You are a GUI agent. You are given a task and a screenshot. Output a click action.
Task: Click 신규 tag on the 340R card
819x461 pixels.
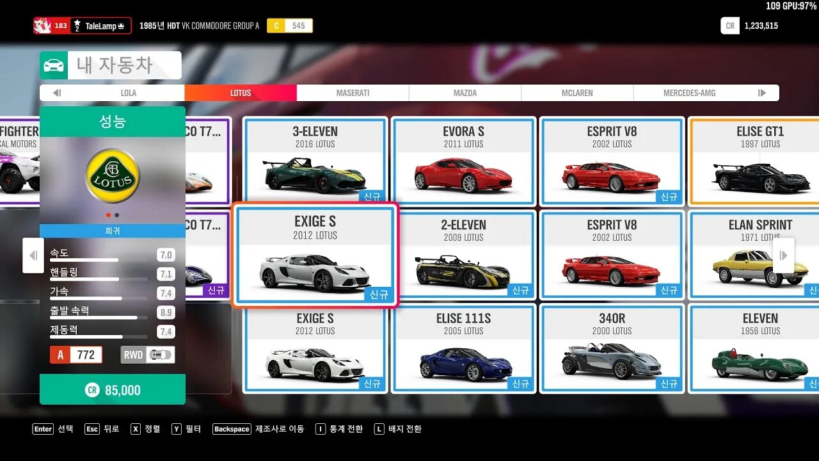(669, 384)
